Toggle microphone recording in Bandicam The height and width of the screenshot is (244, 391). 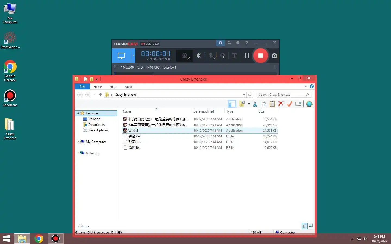point(211,56)
